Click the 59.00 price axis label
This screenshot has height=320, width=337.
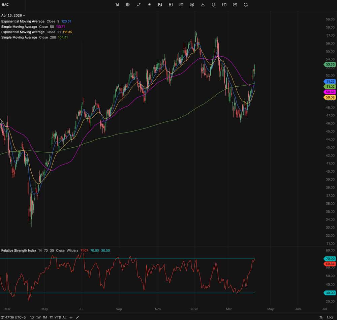pos(330,19)
